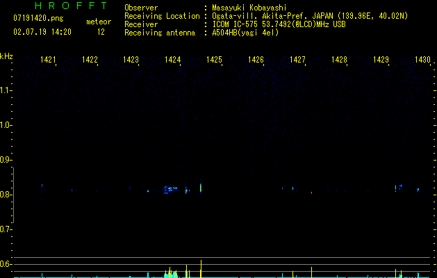The height and width of the screenshot is (278, 437).
Task: Click the 1423 time axis marker
Action: pyautogui.click(x=131, y=60)
